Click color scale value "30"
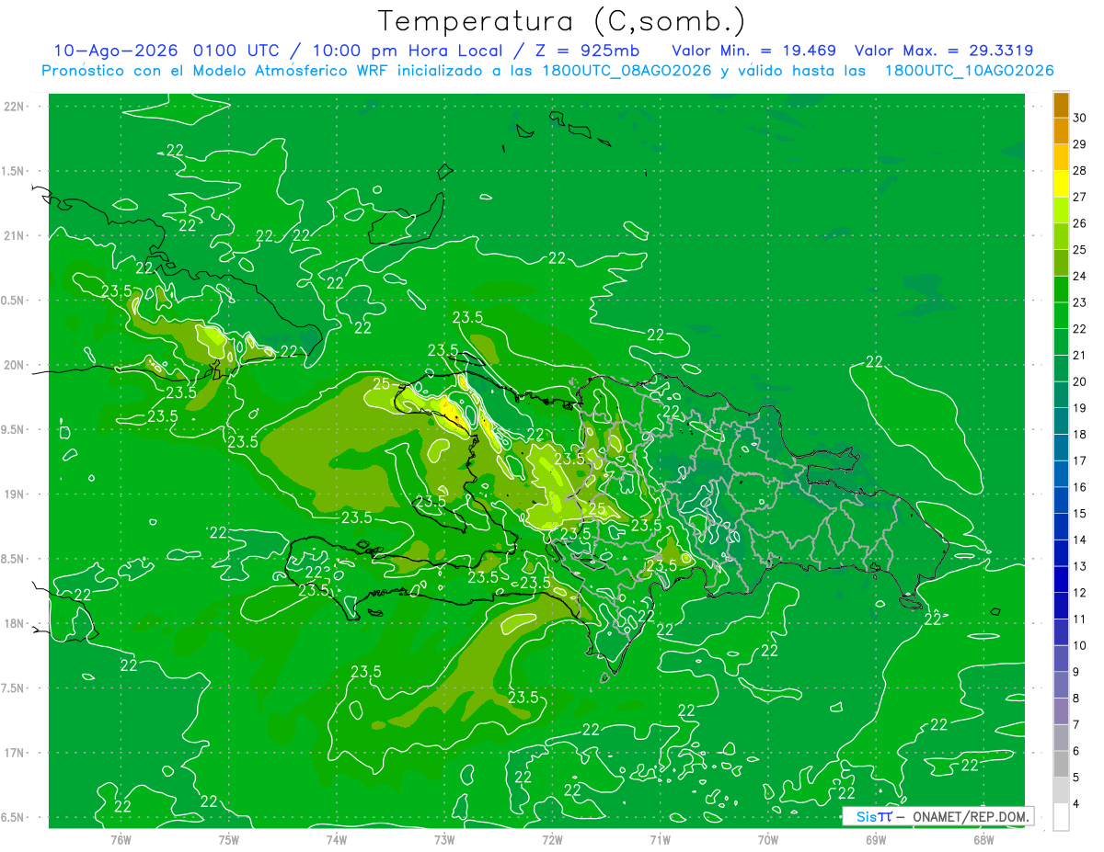This screenshot has height=852, width=1104. pos(1080,117)
